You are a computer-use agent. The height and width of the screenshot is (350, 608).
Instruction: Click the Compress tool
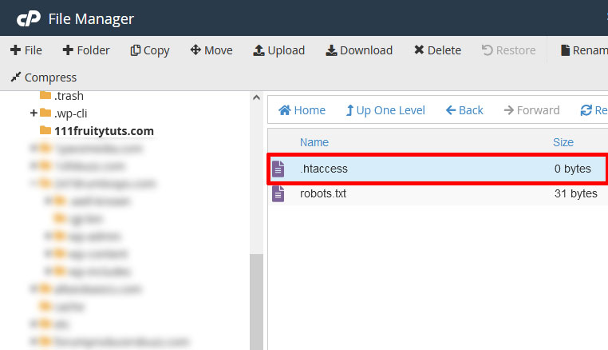point(43,78)
